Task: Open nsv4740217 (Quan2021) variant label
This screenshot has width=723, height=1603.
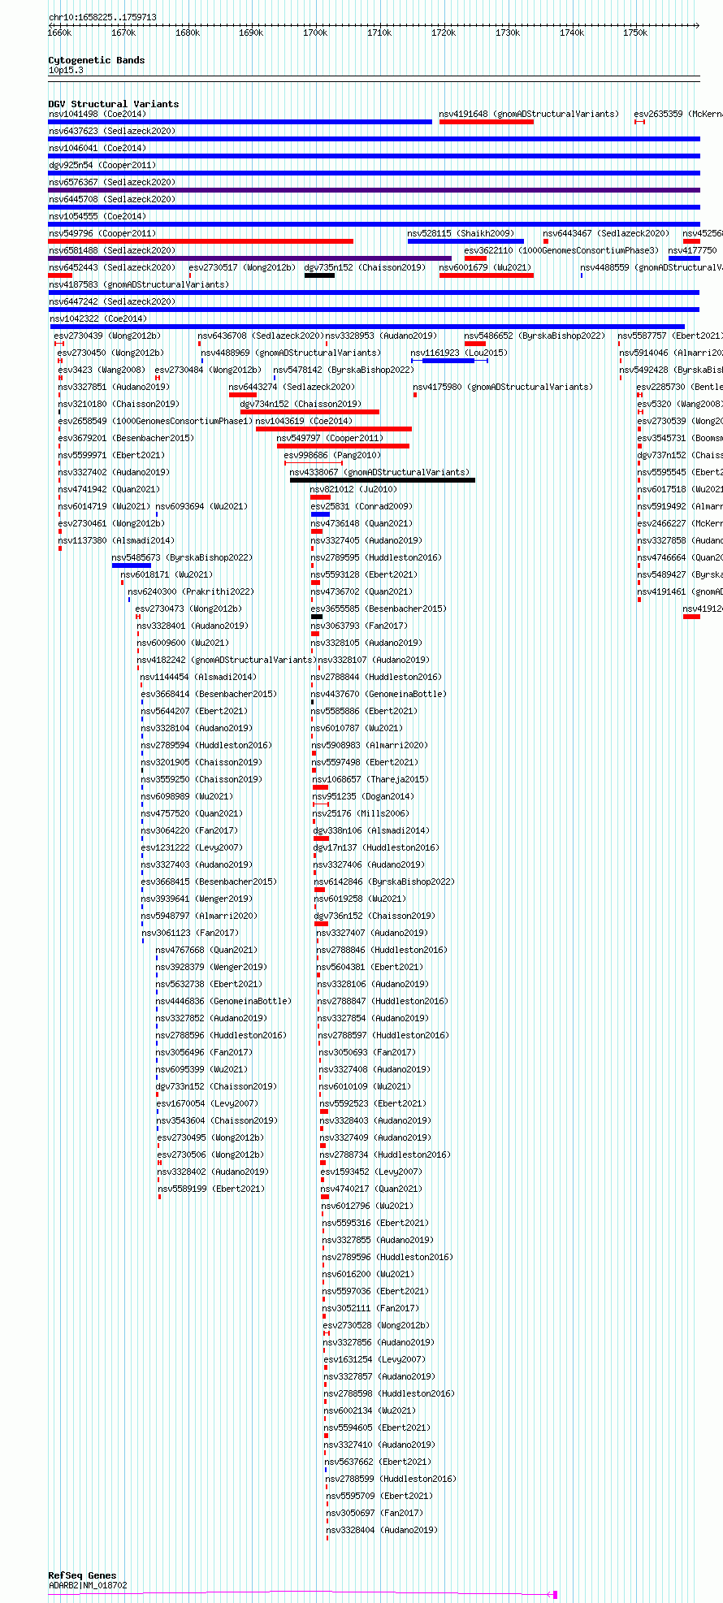Action: click(x=371, y=1189)
